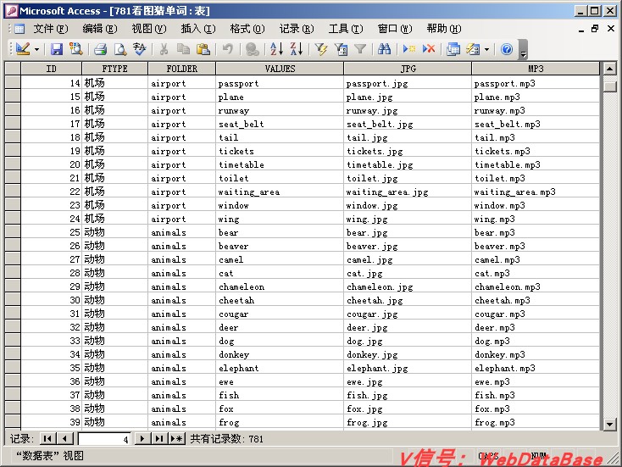Click cell cheetah.mp3
The image size is (622, 467).
point(536,300)
